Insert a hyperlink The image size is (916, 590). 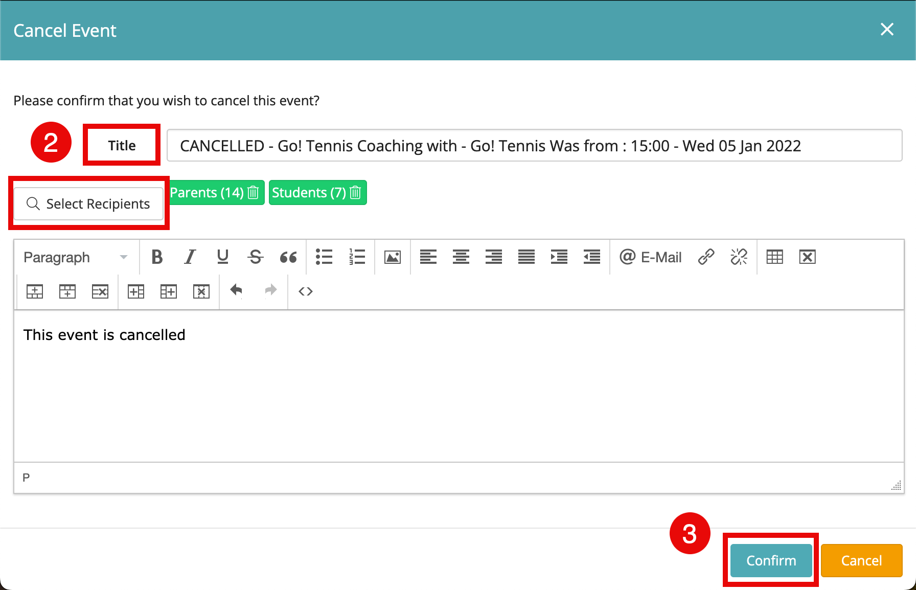tap(706, 257)
